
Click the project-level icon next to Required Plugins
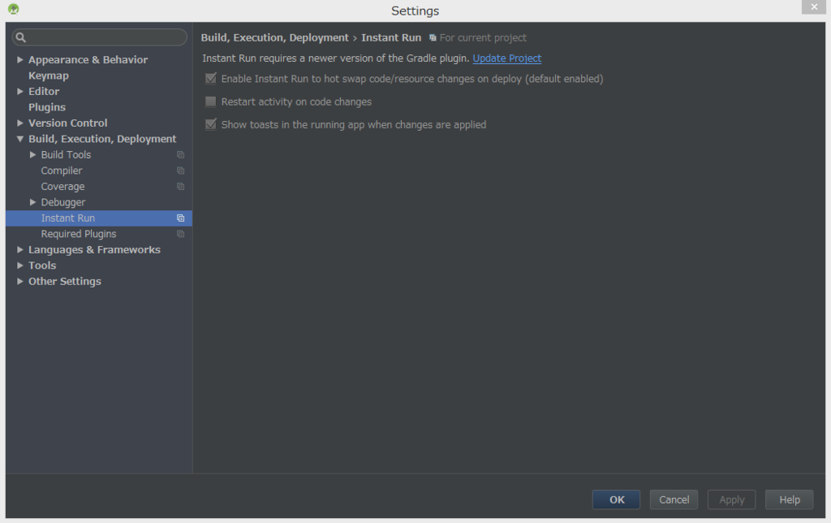point(180,234)
